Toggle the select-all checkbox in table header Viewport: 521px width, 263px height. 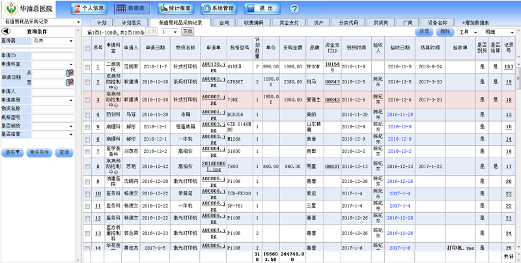coord(87,48)
